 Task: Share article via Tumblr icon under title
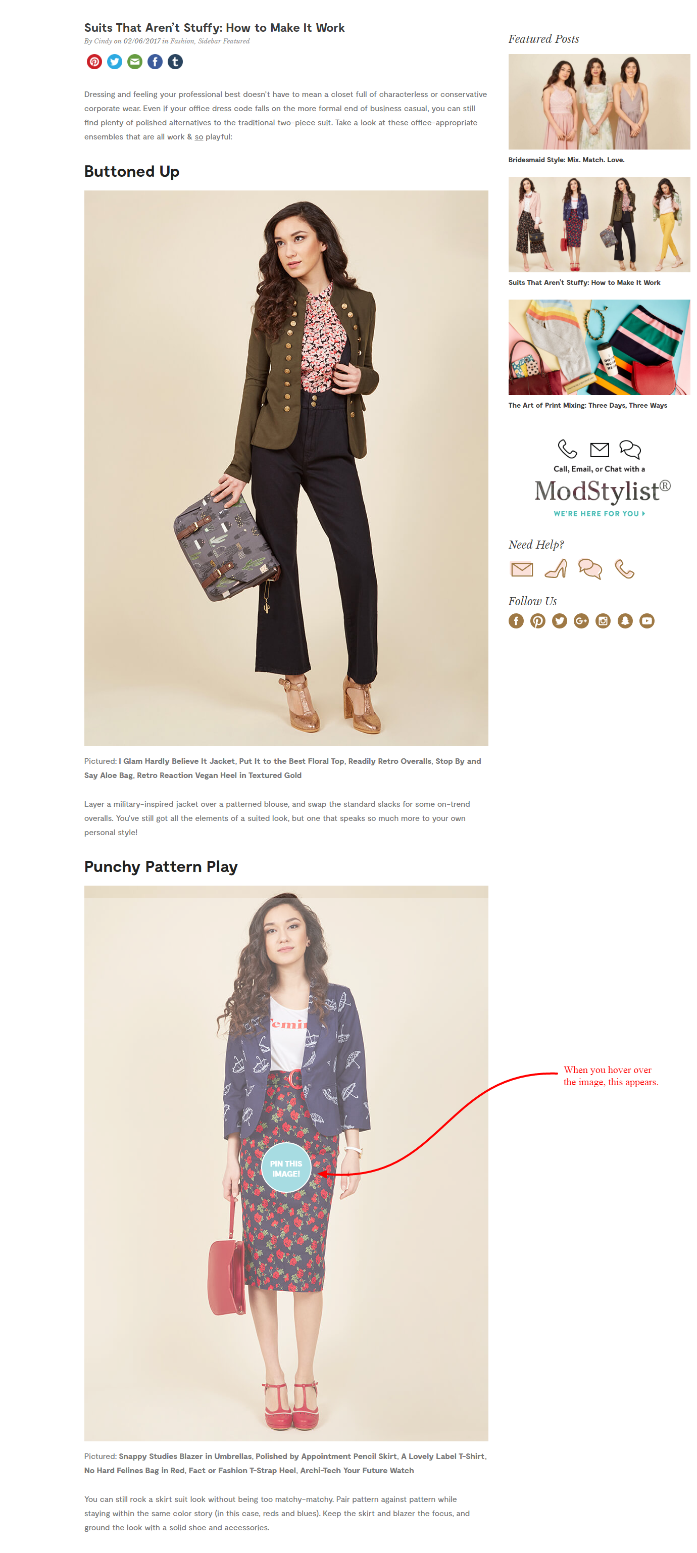[175, 62]
